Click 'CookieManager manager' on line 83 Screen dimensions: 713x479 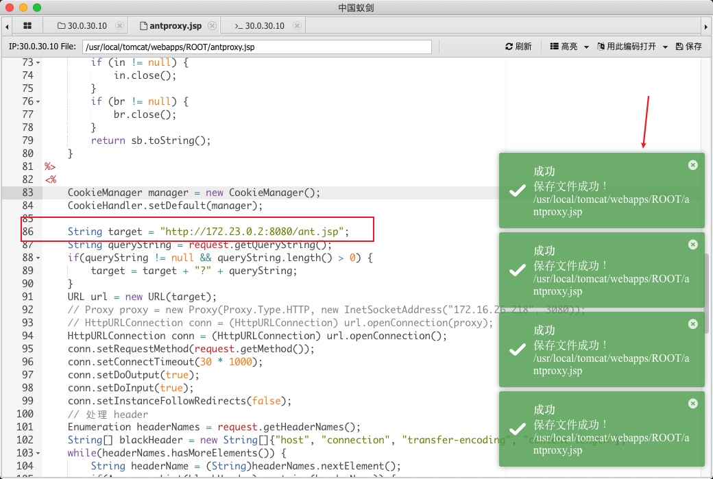point(128,193)
